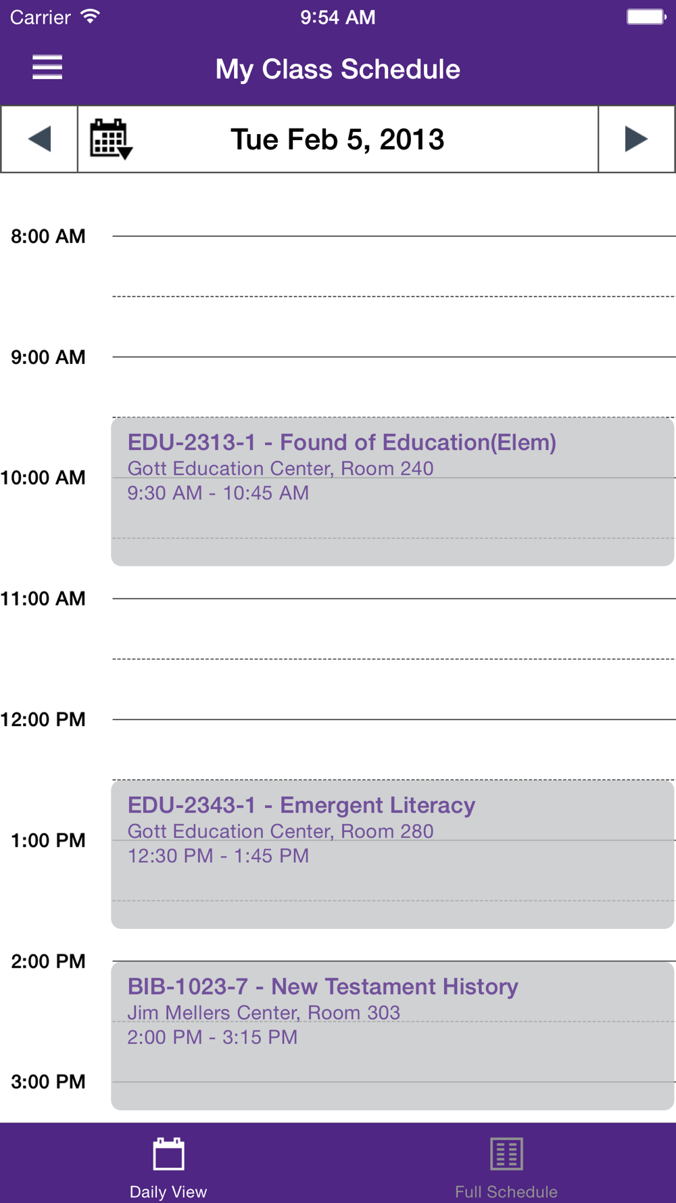Go to previous day with left arrow
This screenshot has height=1203, width=676.
coord(39,139)
